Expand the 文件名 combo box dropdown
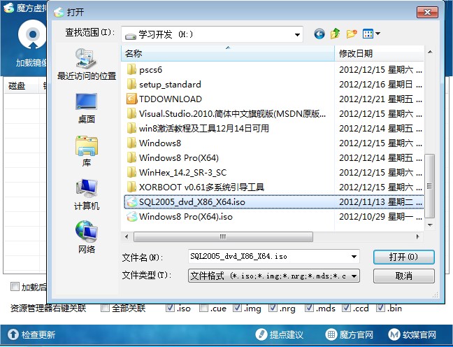The width and height of the screenshot is (453, 347). click(354, 257)
